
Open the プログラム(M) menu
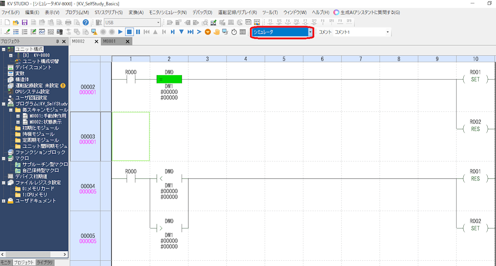77,12
